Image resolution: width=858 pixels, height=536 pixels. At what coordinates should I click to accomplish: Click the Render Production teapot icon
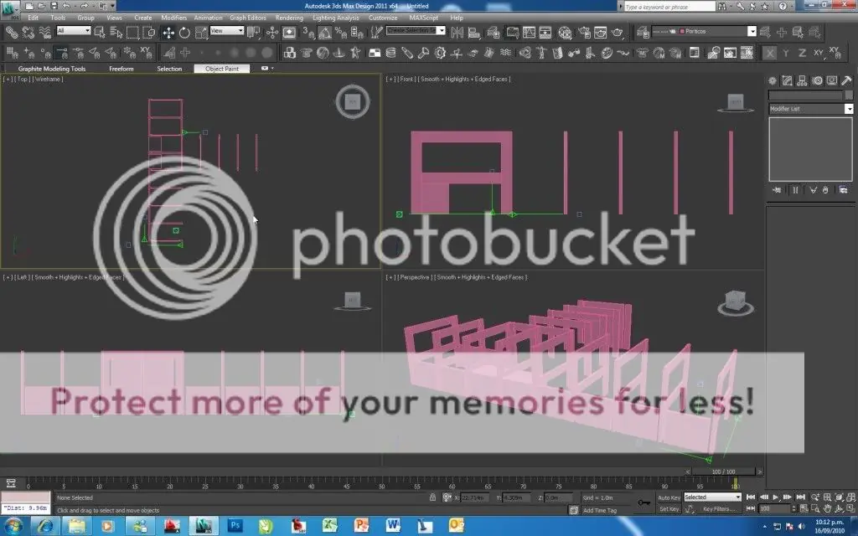tap(618, 33)
